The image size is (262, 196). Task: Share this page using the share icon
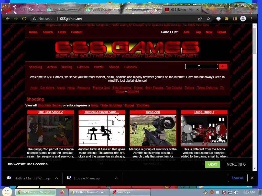200,19
